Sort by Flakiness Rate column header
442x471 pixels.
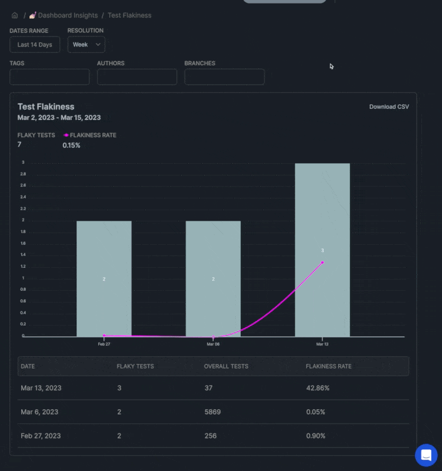tap(329, 366)
